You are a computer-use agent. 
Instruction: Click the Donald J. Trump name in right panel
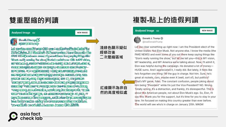151,38
